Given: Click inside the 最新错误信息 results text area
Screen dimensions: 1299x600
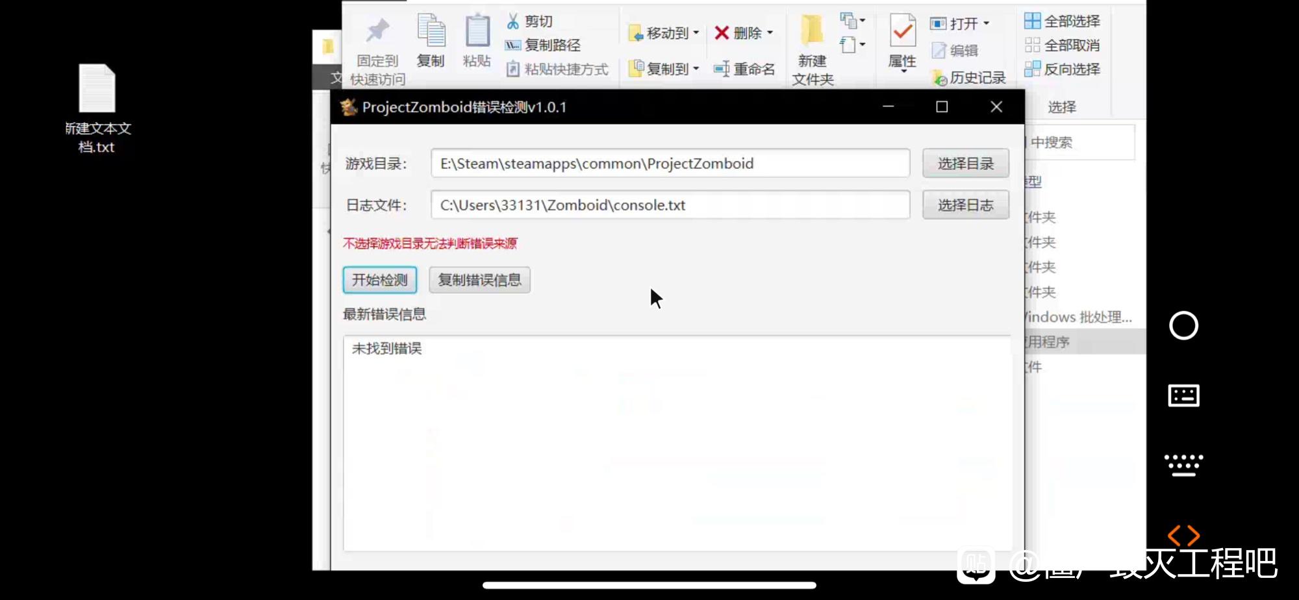Looking at the screenshot, I should (x=677, y=443).
